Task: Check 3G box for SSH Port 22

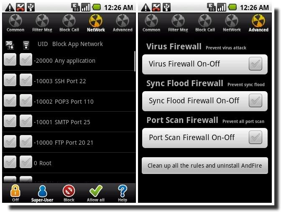Action: [x=10, y=80]
